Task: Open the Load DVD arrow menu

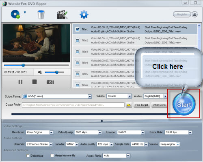Action: pos(25,13)
